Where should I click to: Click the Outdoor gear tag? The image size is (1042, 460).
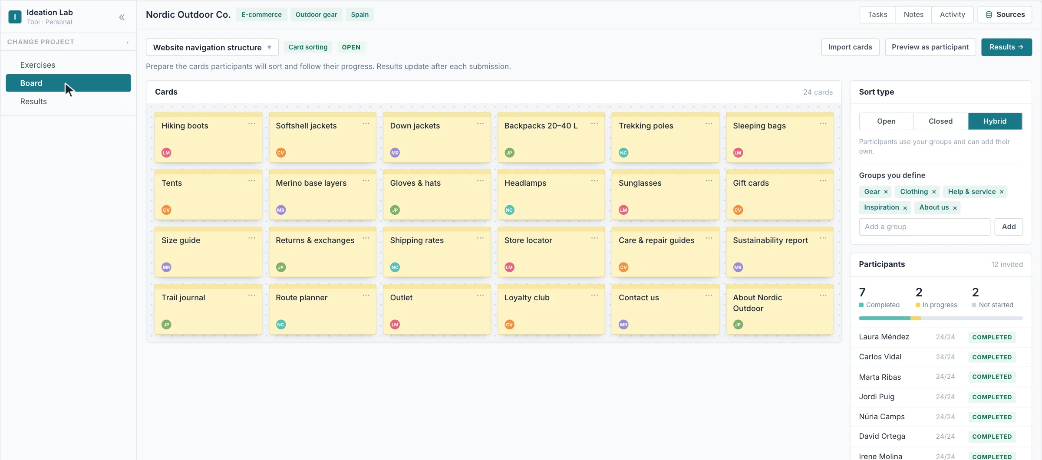point(316,14)
